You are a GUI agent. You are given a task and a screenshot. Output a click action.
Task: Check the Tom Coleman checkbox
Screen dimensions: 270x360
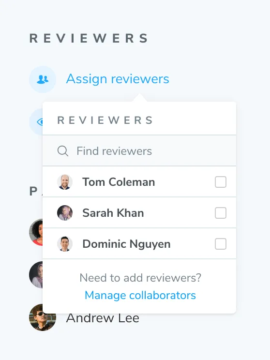pos(221,182)
